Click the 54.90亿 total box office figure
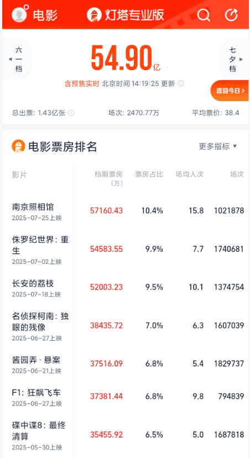 (x=126, y=59)
